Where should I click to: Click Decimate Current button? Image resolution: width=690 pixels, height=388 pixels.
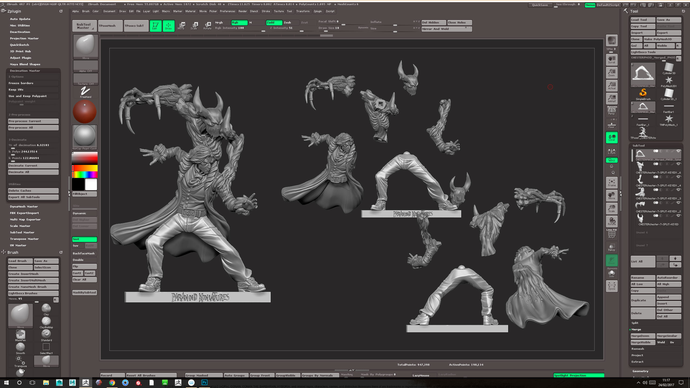pos(33,166)
